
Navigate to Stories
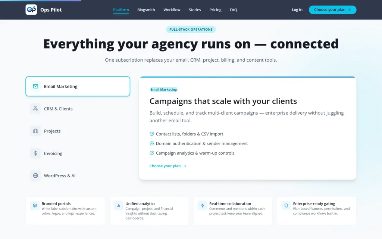[195, 10]
